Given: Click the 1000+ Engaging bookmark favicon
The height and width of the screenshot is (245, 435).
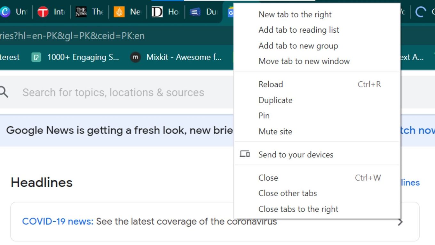Looking at the screenshot, I should pos(36,57).
